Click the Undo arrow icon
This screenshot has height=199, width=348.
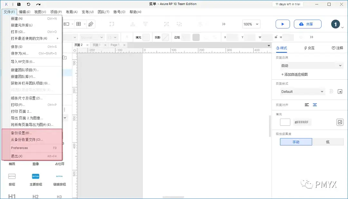point(28,4)
